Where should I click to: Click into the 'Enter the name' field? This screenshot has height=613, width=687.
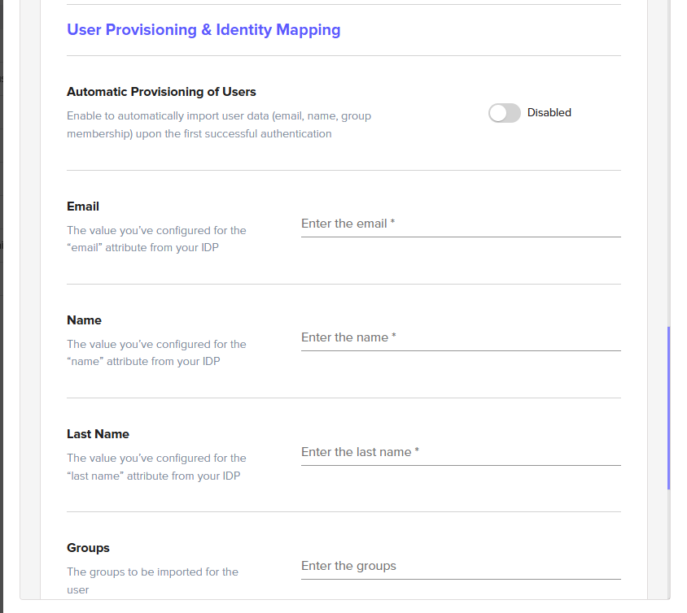coord(460,337)
